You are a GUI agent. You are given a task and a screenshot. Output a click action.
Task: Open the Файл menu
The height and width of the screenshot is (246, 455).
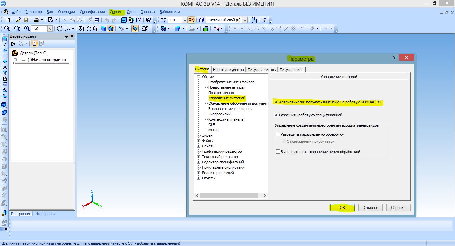click(x=16, y=12)
